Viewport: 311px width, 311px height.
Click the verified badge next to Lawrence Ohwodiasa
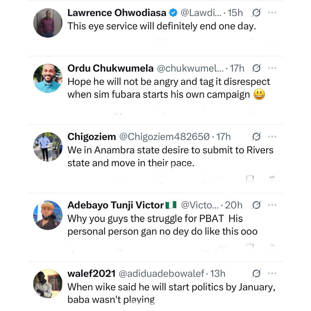[173, 12]
